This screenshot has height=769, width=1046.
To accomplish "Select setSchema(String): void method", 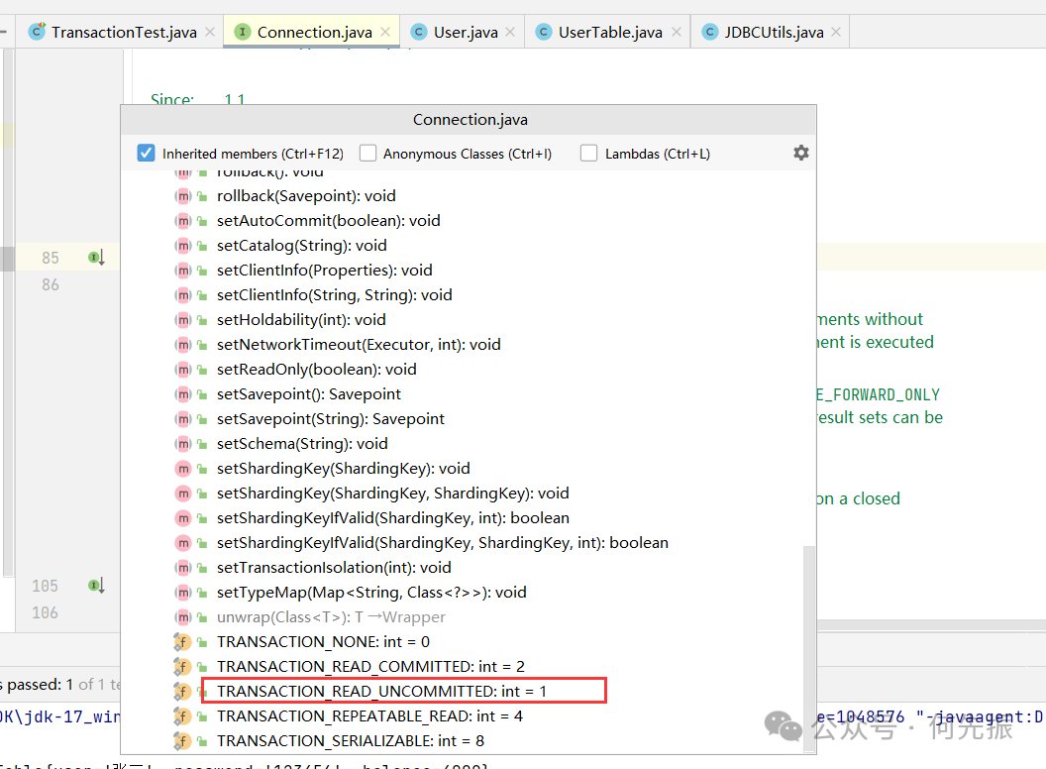I will 302,443.
